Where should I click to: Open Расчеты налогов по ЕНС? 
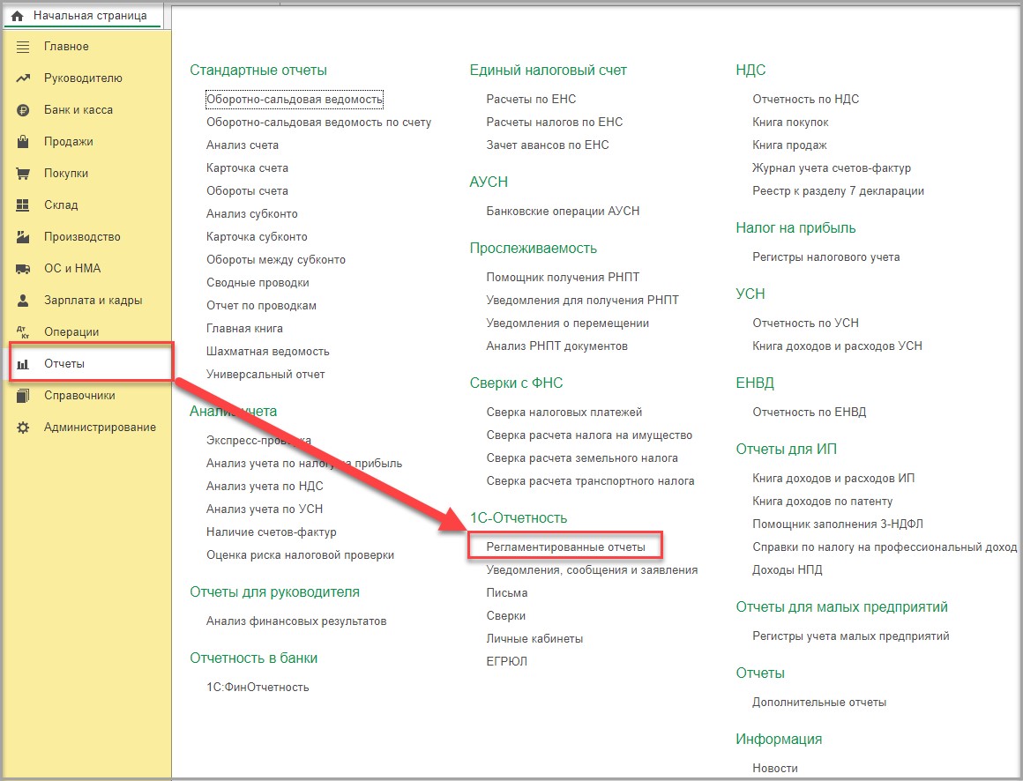555,122
